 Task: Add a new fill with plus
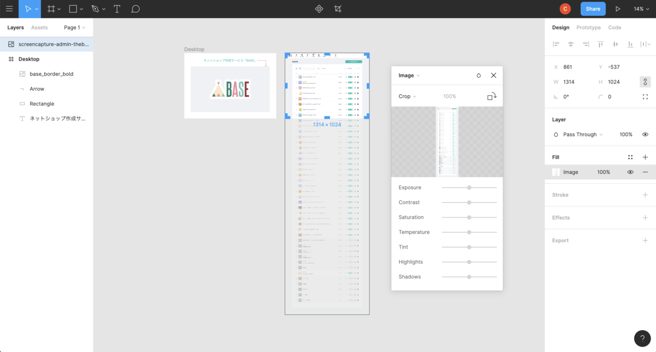pos(645,157)
